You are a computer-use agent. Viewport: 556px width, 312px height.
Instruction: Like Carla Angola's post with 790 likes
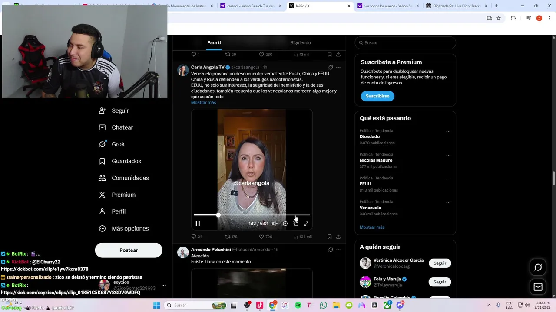pyautogui.click(x=265, y=237)
